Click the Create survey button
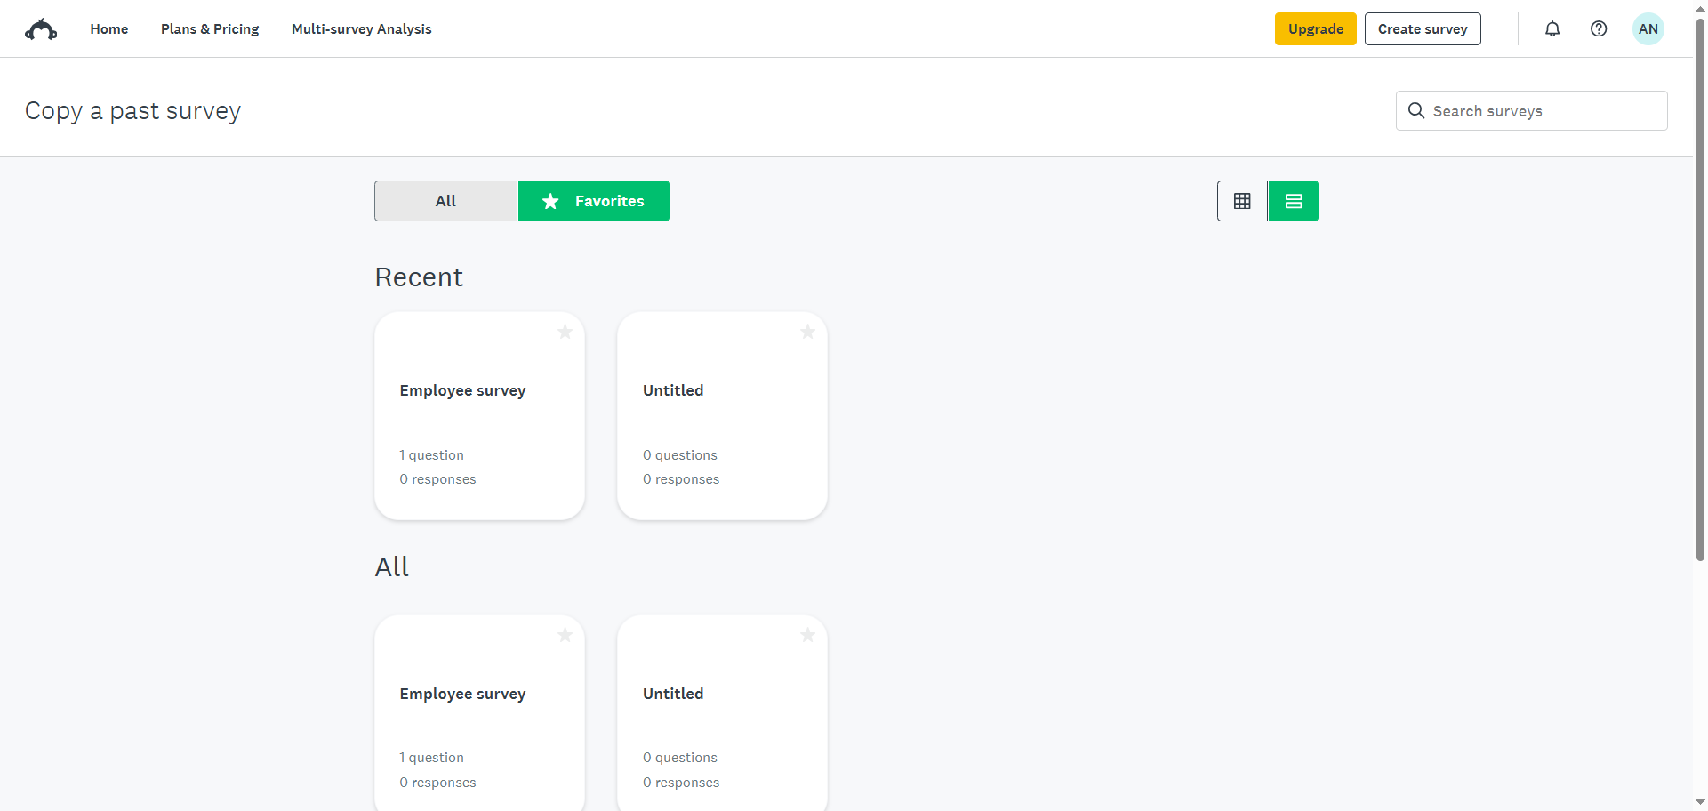The height and width of the screenshot is (811, 1708). pos(1423,29)
